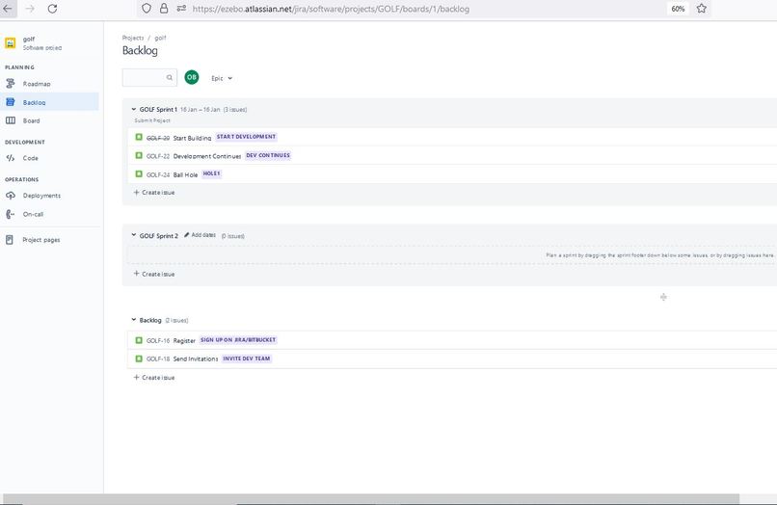Open issue Start Building

click(x=192, y=138)
